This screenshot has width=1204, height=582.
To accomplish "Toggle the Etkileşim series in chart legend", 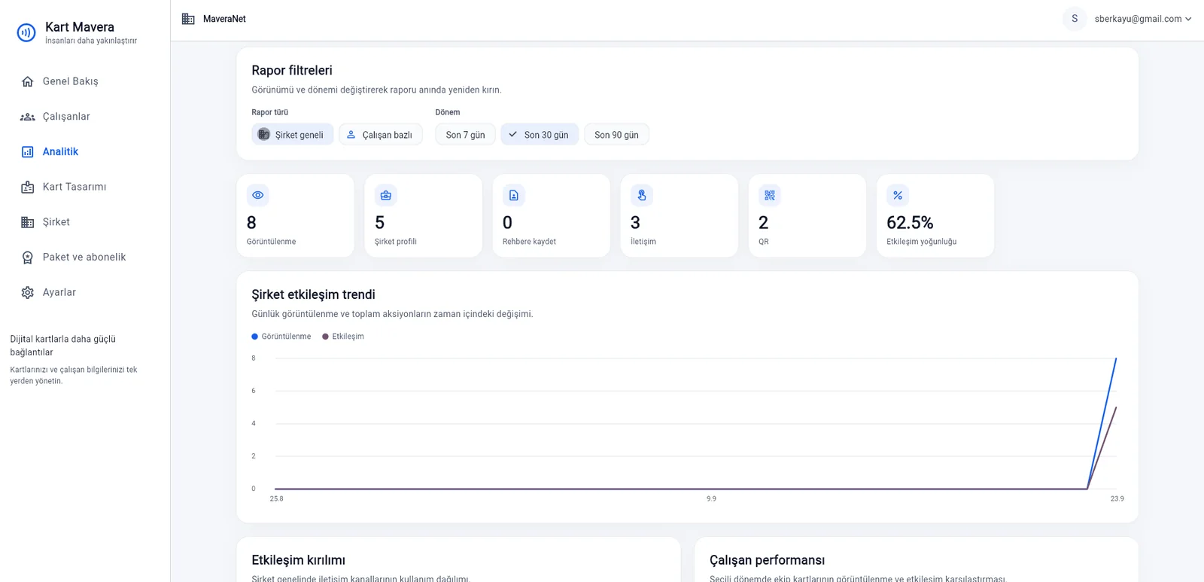I will click(343, 337).
